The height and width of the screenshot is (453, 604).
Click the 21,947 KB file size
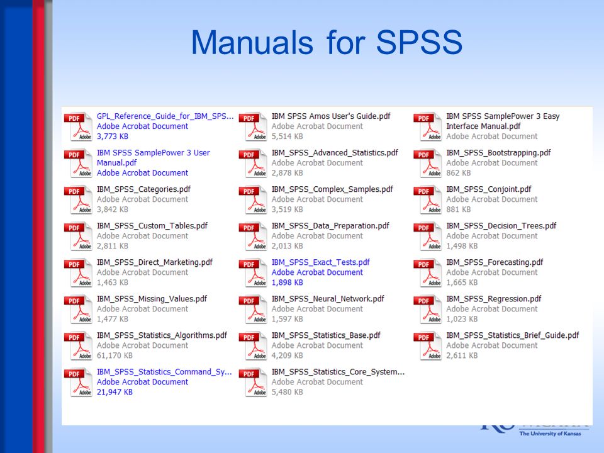click(x=115, y=392)
